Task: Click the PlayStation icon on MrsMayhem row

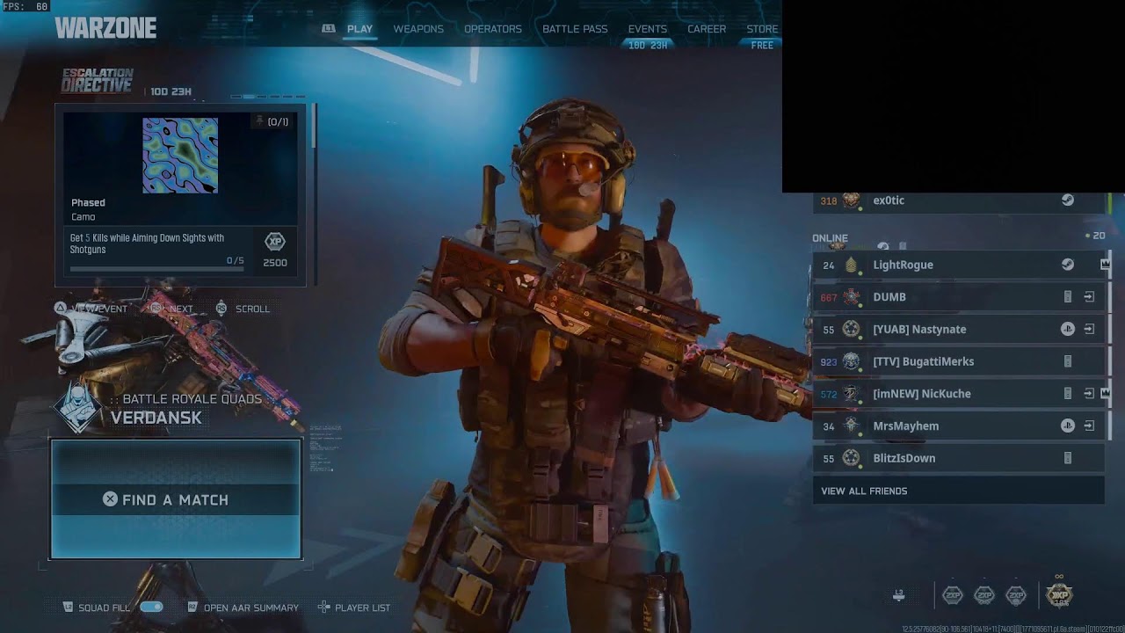Action: click(x=1067, y=426)
